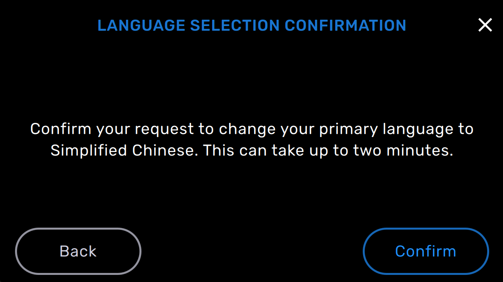Click the confirmation message text
Image resolution: width=503 pixels, height=282 pixels.
(251, 139)
